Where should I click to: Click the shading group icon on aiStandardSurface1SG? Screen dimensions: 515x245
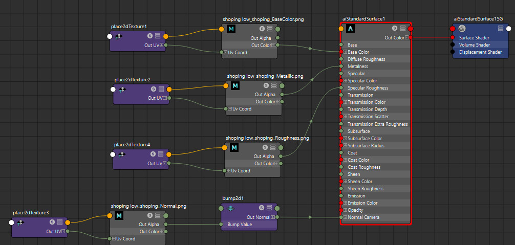[462, 29]
